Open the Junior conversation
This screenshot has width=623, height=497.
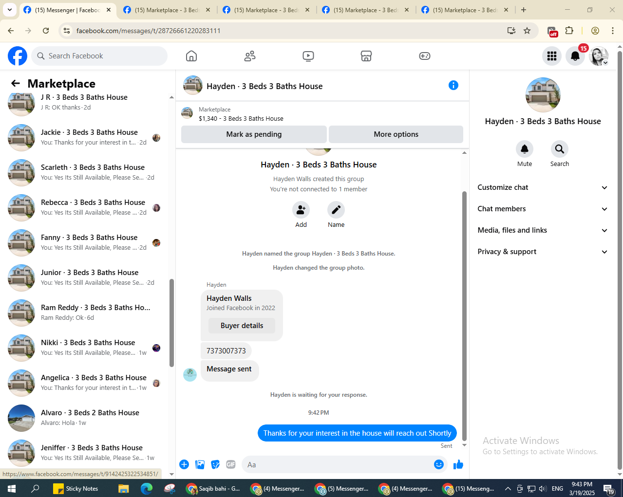click(x=85, y=278)
